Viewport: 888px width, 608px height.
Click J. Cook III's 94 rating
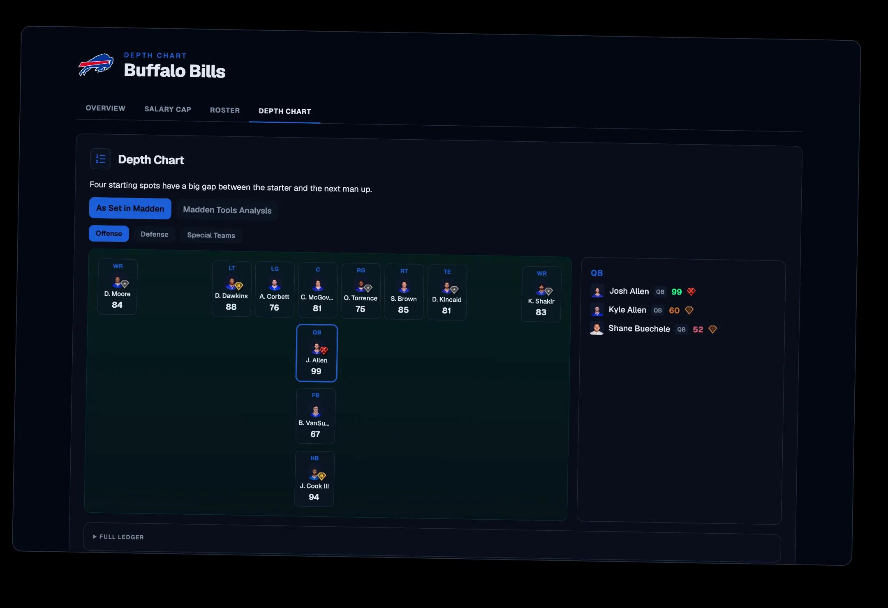(314, 497)
